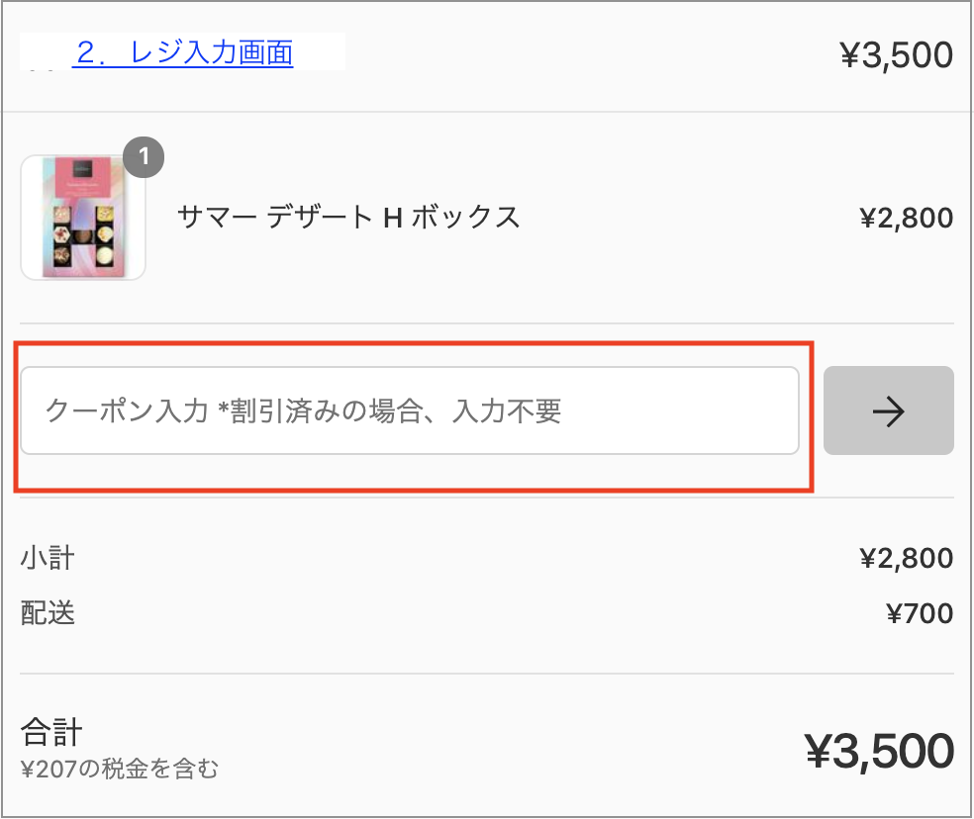Click the chocolate box product image
974x819 pixels.
[x=83, y=218]
